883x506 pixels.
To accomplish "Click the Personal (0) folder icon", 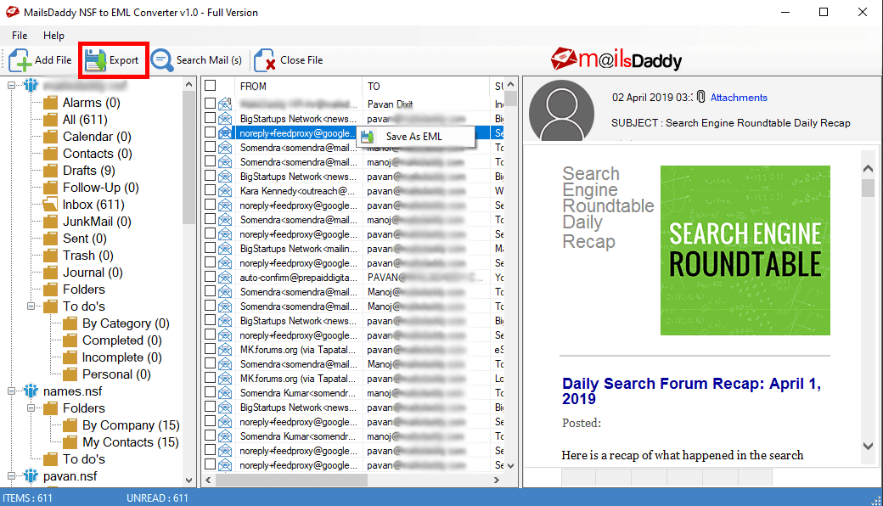I will 70,374.
